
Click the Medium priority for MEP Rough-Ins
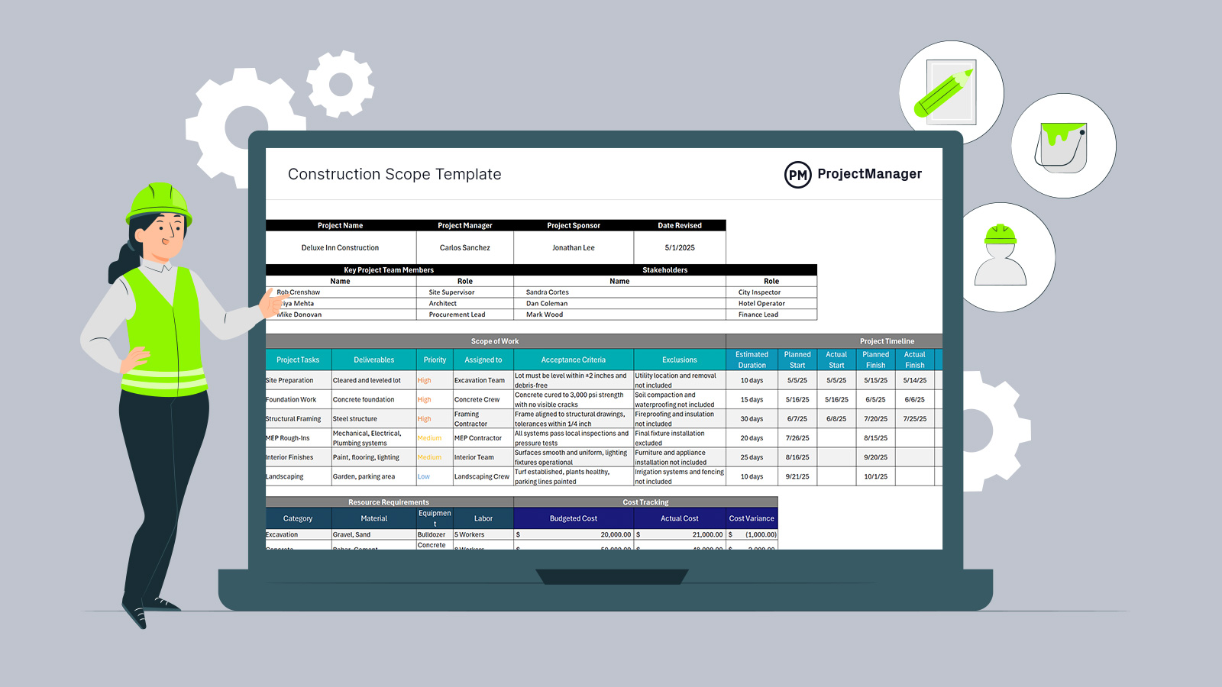(429, 438)
